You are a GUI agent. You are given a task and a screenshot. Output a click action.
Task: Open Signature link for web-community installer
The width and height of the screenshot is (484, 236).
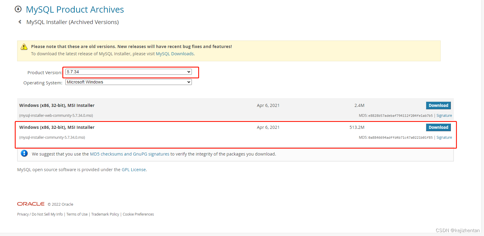pos(444,116)
